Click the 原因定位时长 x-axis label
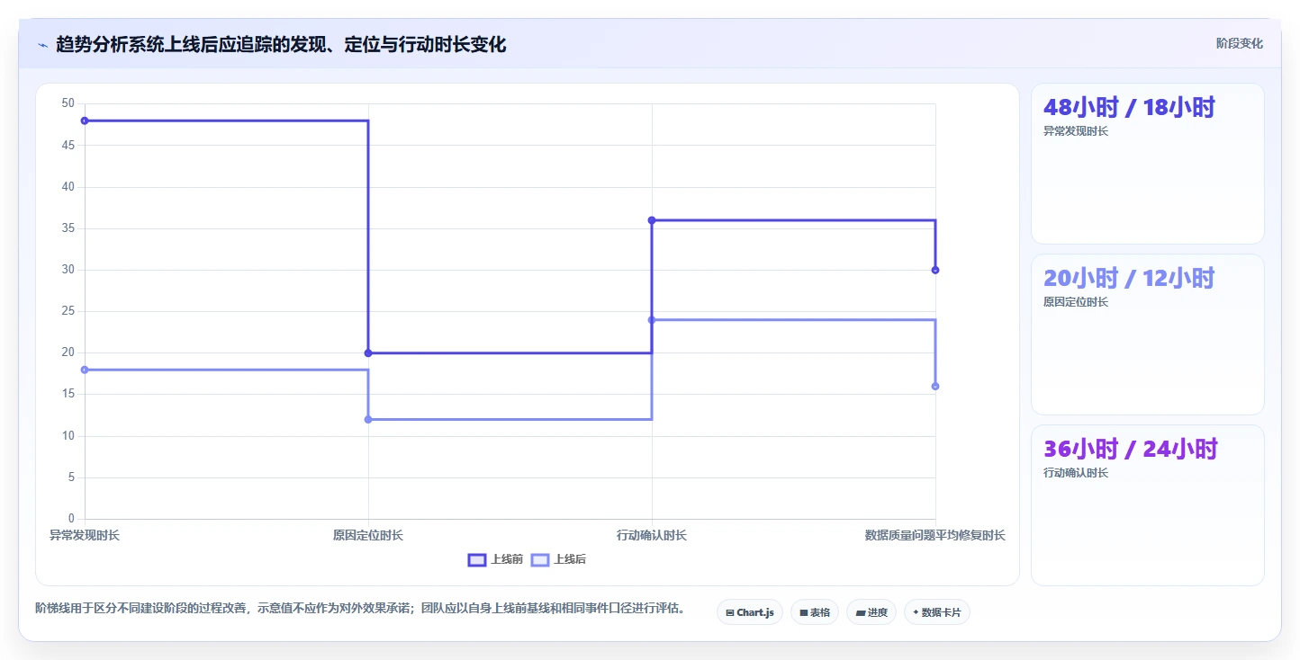 [x=368, y=535]
